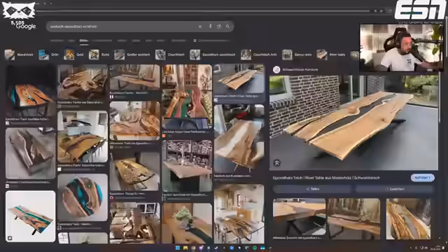Select the Bilder tab
448x252 pixels.
tap(84, 41)
